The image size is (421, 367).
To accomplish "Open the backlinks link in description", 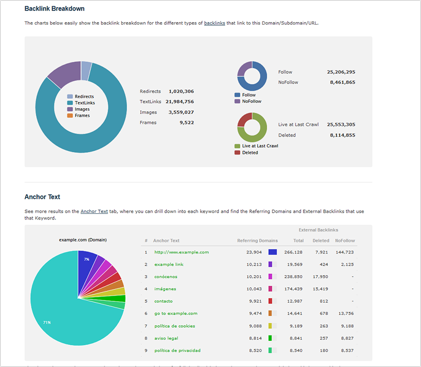I will [x=215, y=23].
